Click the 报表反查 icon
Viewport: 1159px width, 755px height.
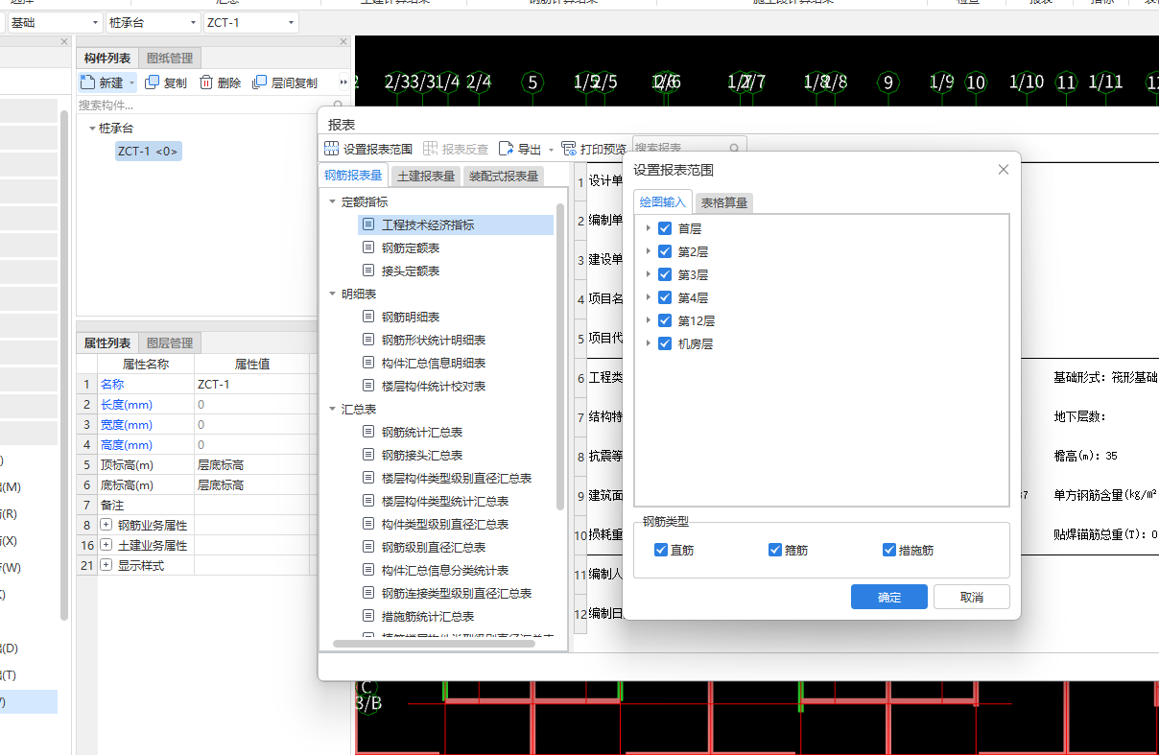coord(430,149)
